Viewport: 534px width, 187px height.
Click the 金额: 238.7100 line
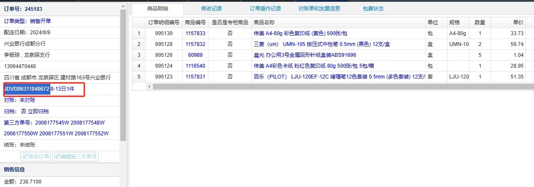[x=23, y=181]
